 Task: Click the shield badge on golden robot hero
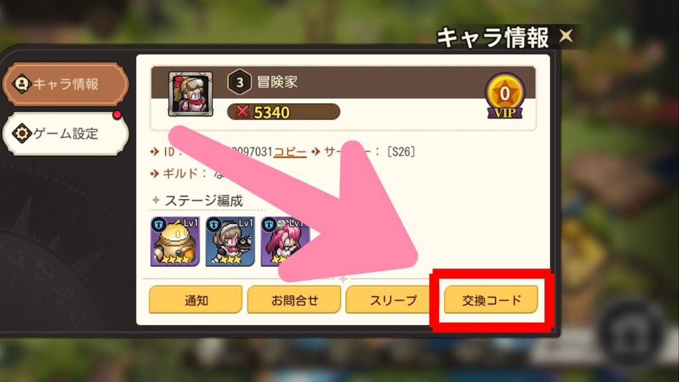point(159,225)
